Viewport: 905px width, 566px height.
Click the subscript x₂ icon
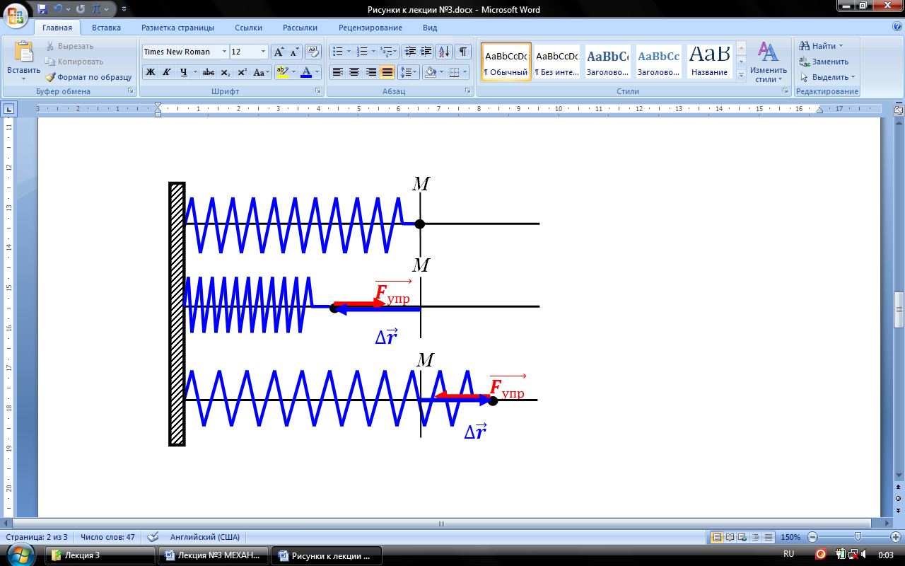click(x=225, y=72)
